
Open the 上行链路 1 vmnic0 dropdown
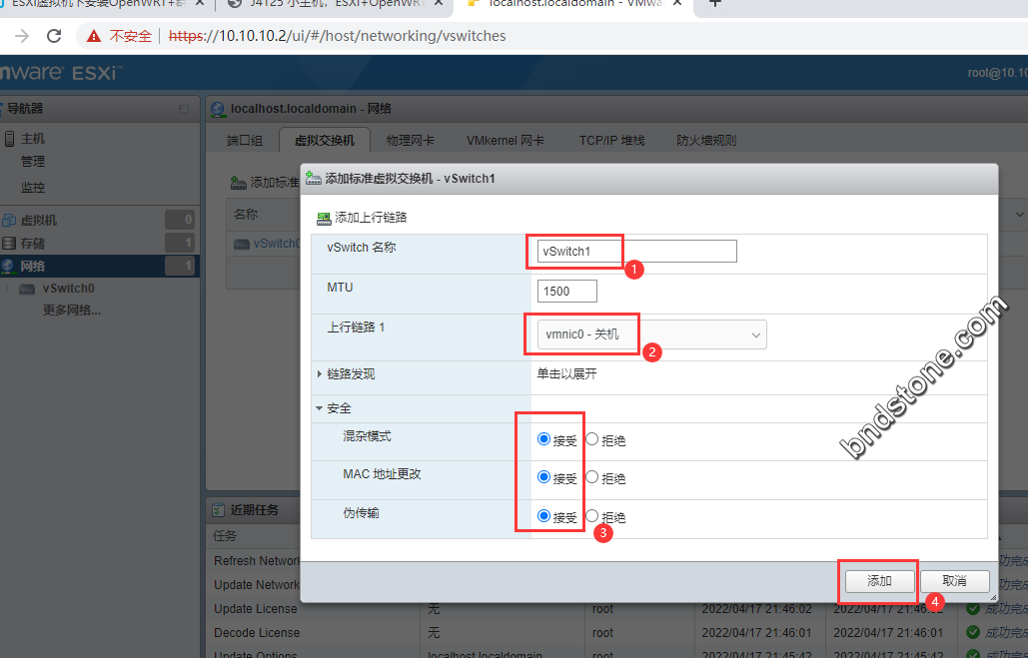point(651,334)
